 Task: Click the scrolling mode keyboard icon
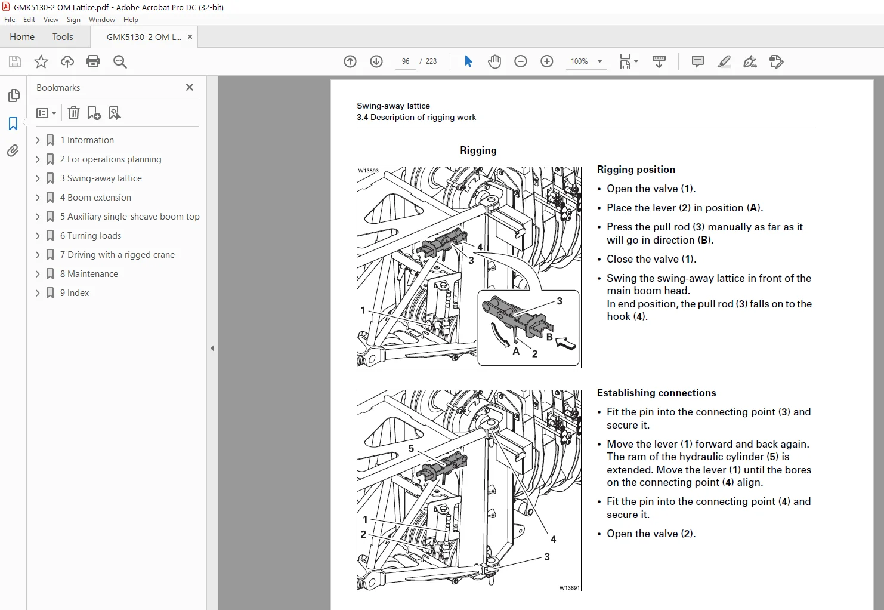pos(659,61)
